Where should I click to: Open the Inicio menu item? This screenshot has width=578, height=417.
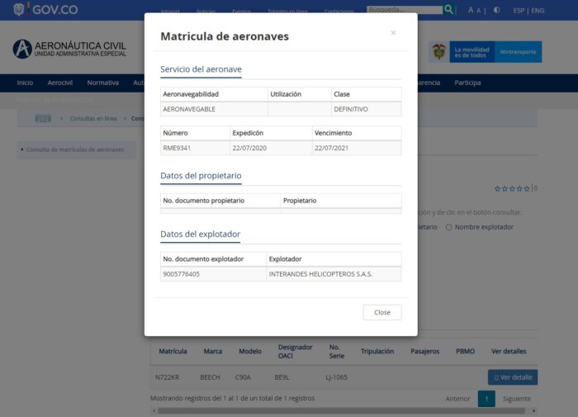[25, 83]
